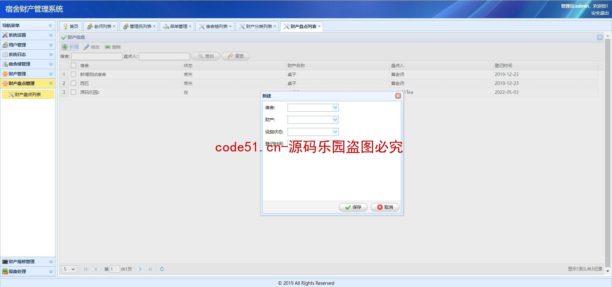Open the page size dropdown showing 5
Image resolution: width=612 pixels, height=287 pixels.
pyautogui.click(x=69, y=269)
